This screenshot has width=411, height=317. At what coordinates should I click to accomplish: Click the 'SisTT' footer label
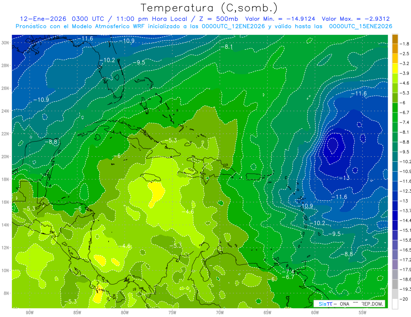(325, 304)
